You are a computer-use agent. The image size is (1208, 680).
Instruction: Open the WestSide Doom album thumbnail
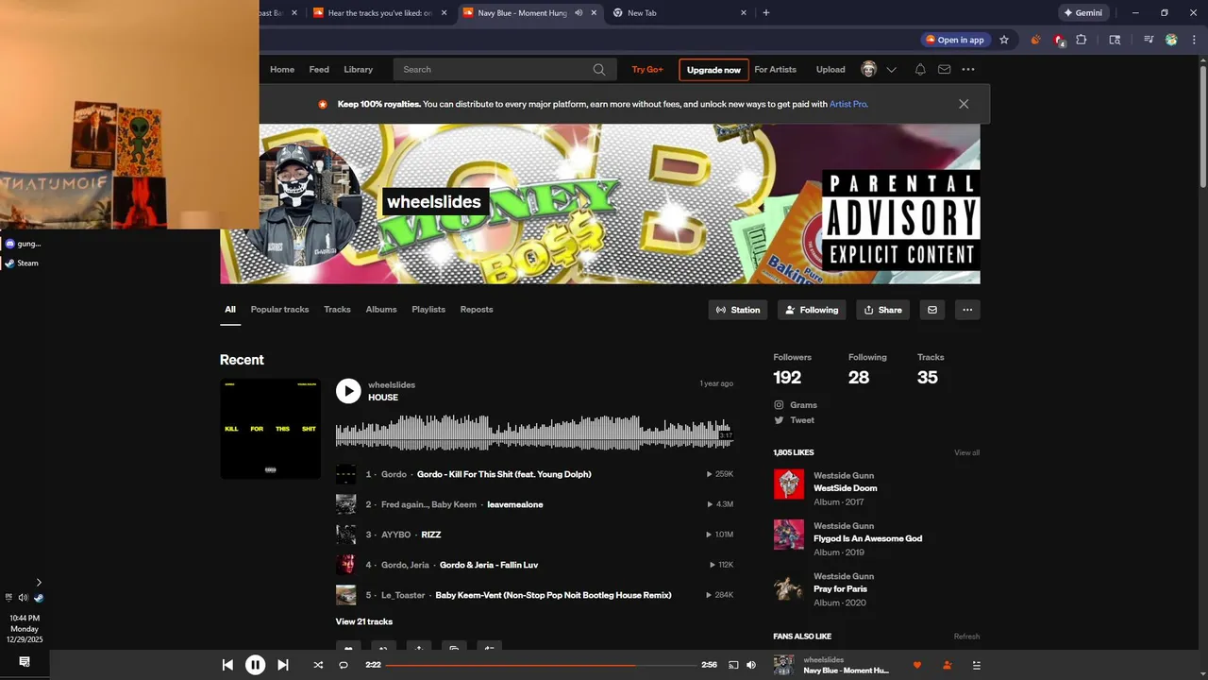[789, 484]
